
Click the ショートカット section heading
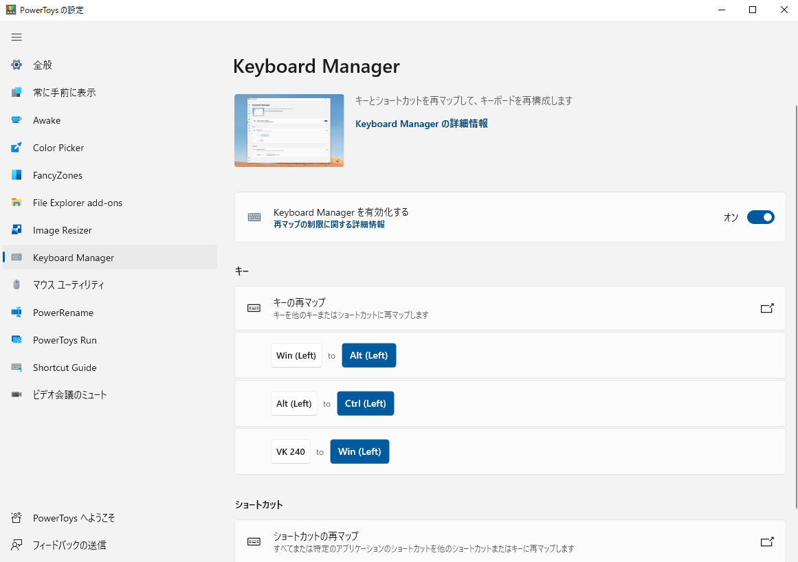tap(259, 504)
